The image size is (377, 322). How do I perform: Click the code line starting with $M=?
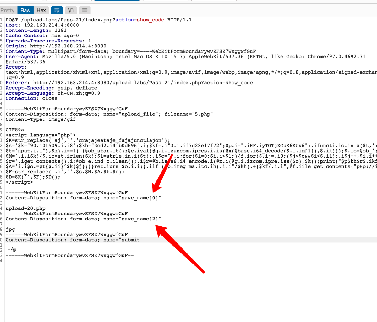coord(191,156)
